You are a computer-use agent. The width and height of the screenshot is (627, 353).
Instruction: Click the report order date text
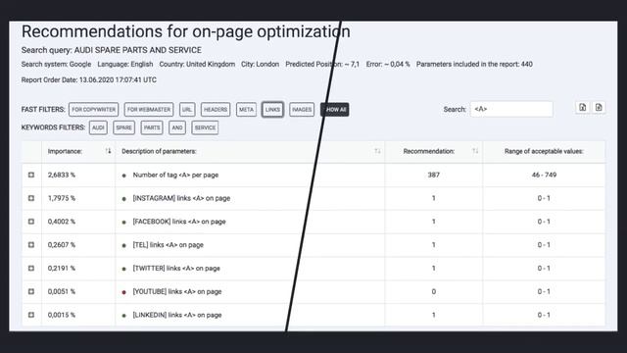coord(89,79)
